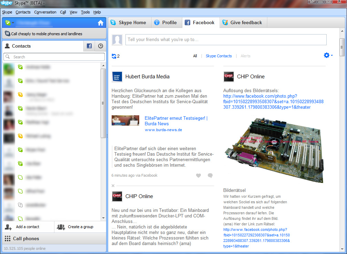Click the Call phones dial pad icon
Viewport: 347px width, 254px height.
click(x=7, y=239)
